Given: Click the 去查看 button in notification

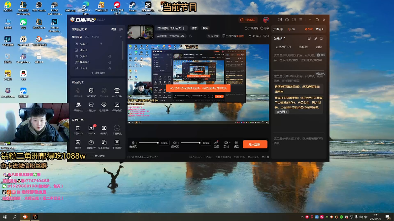Looking at the screenshot, I should pos(282,112).
